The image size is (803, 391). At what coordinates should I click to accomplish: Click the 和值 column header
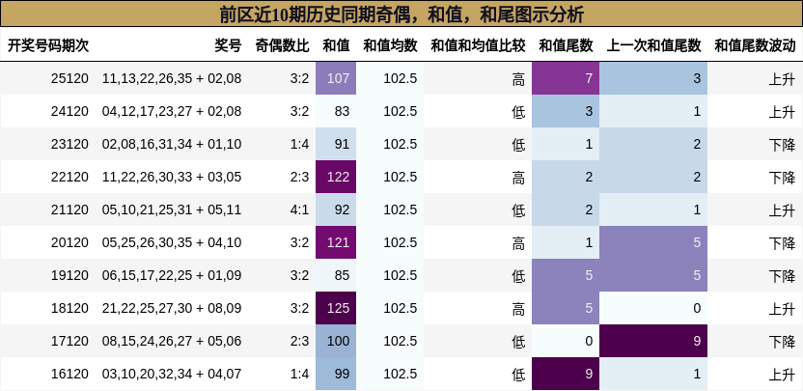(x=336, y=45)
